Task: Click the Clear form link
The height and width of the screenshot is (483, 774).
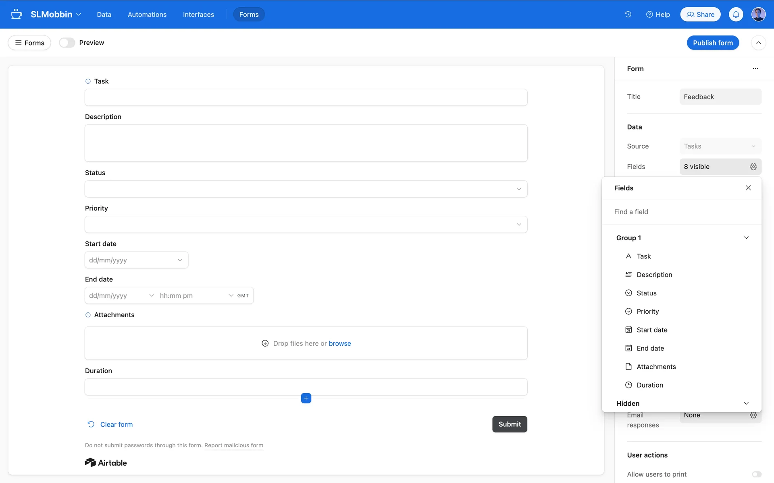Action: [x=116, y=424]
